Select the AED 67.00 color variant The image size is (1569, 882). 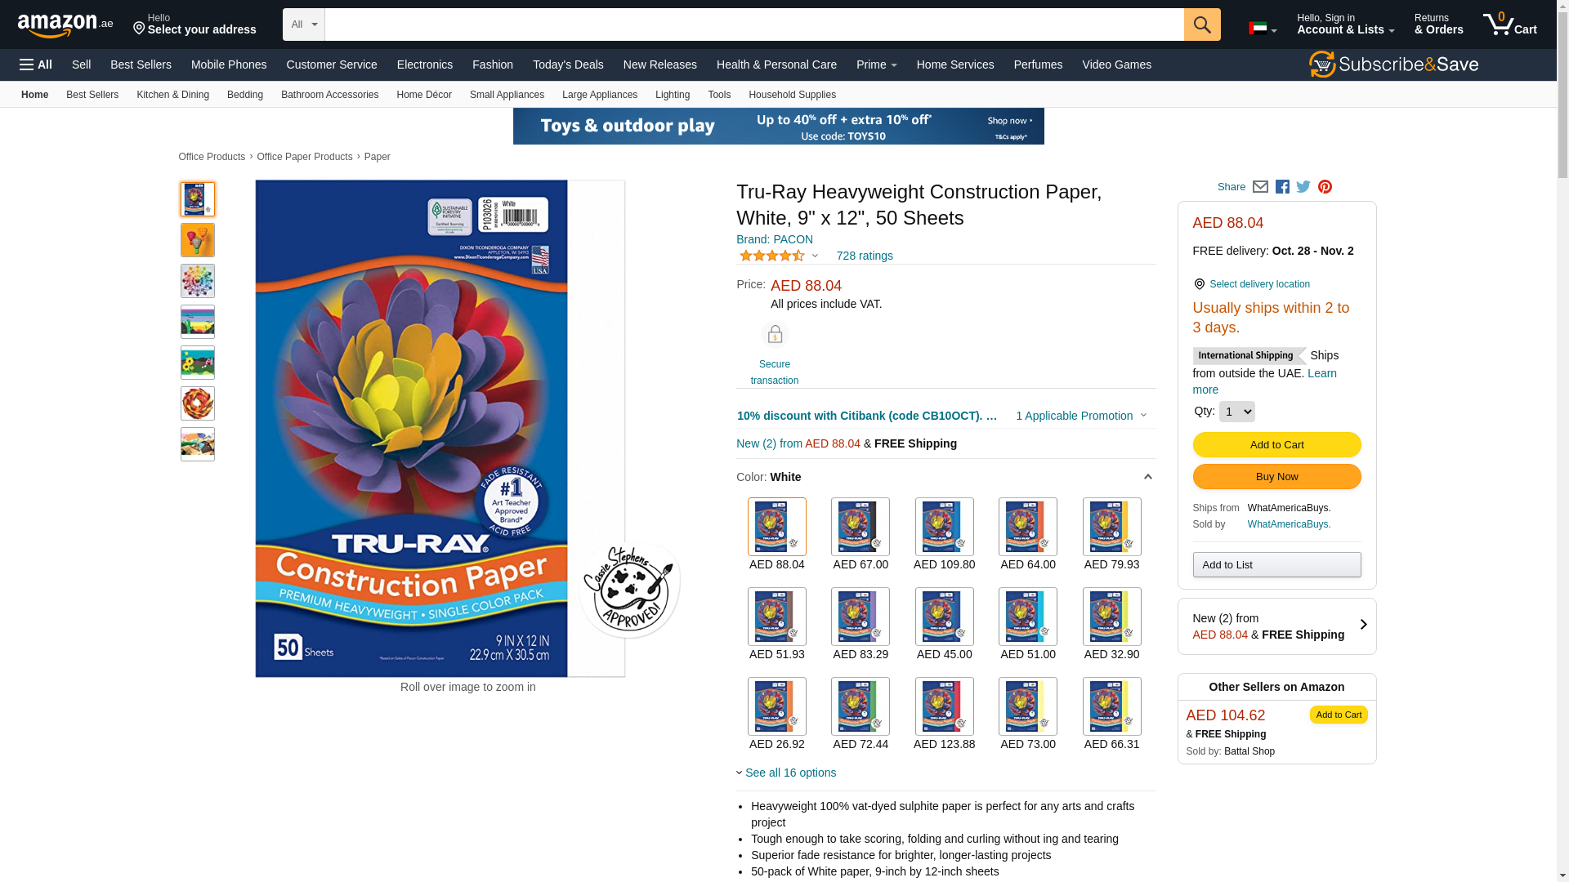click(x=860, y=535)
